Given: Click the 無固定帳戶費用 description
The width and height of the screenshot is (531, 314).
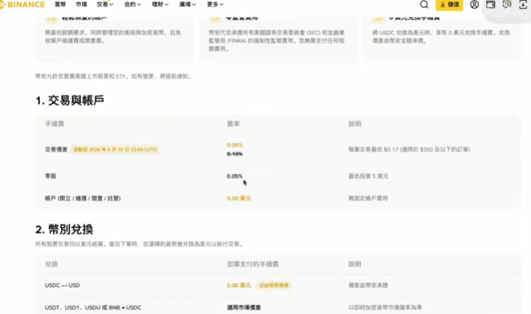Looking at the screenshot, I should pyautogui.click(x=368, y=199).
